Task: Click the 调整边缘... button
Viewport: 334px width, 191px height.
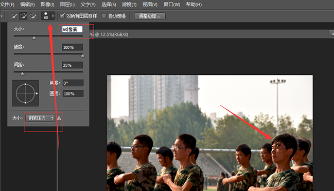Action: [150, 16]
